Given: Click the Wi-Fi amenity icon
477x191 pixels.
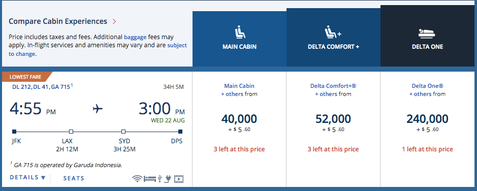Looking at the screenshot, I should (x=137, y=179).
